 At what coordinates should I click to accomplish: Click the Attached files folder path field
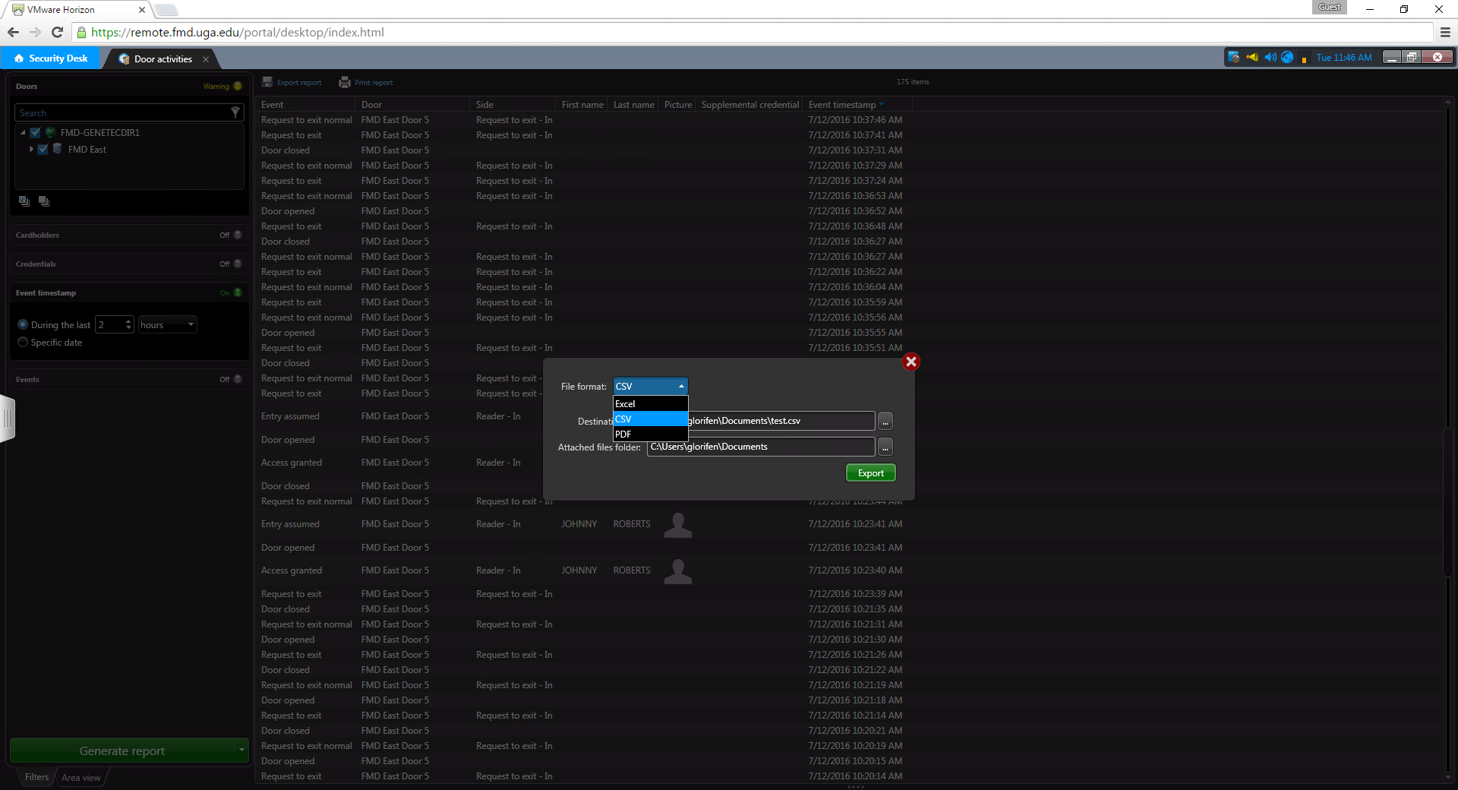point(760,447)
